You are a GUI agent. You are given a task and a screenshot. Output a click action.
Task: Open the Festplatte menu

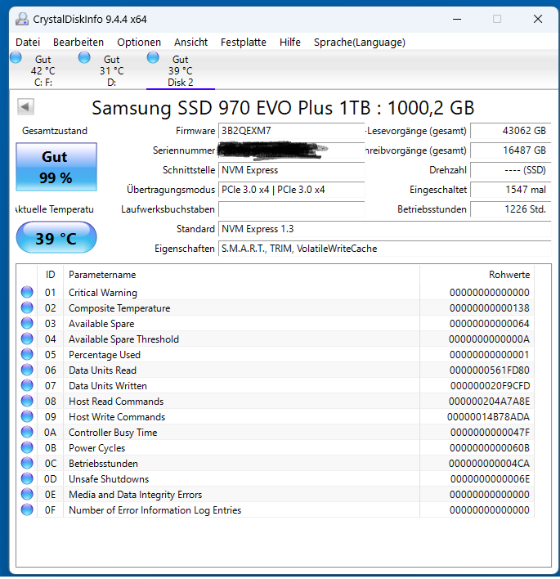(244, 42)
